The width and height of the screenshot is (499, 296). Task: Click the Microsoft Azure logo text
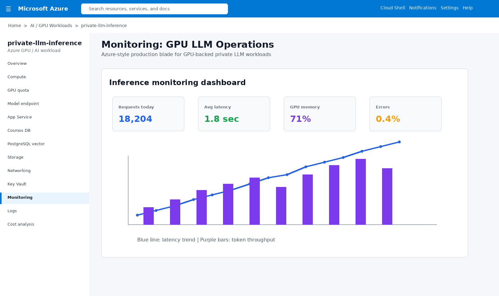(43, 9)
